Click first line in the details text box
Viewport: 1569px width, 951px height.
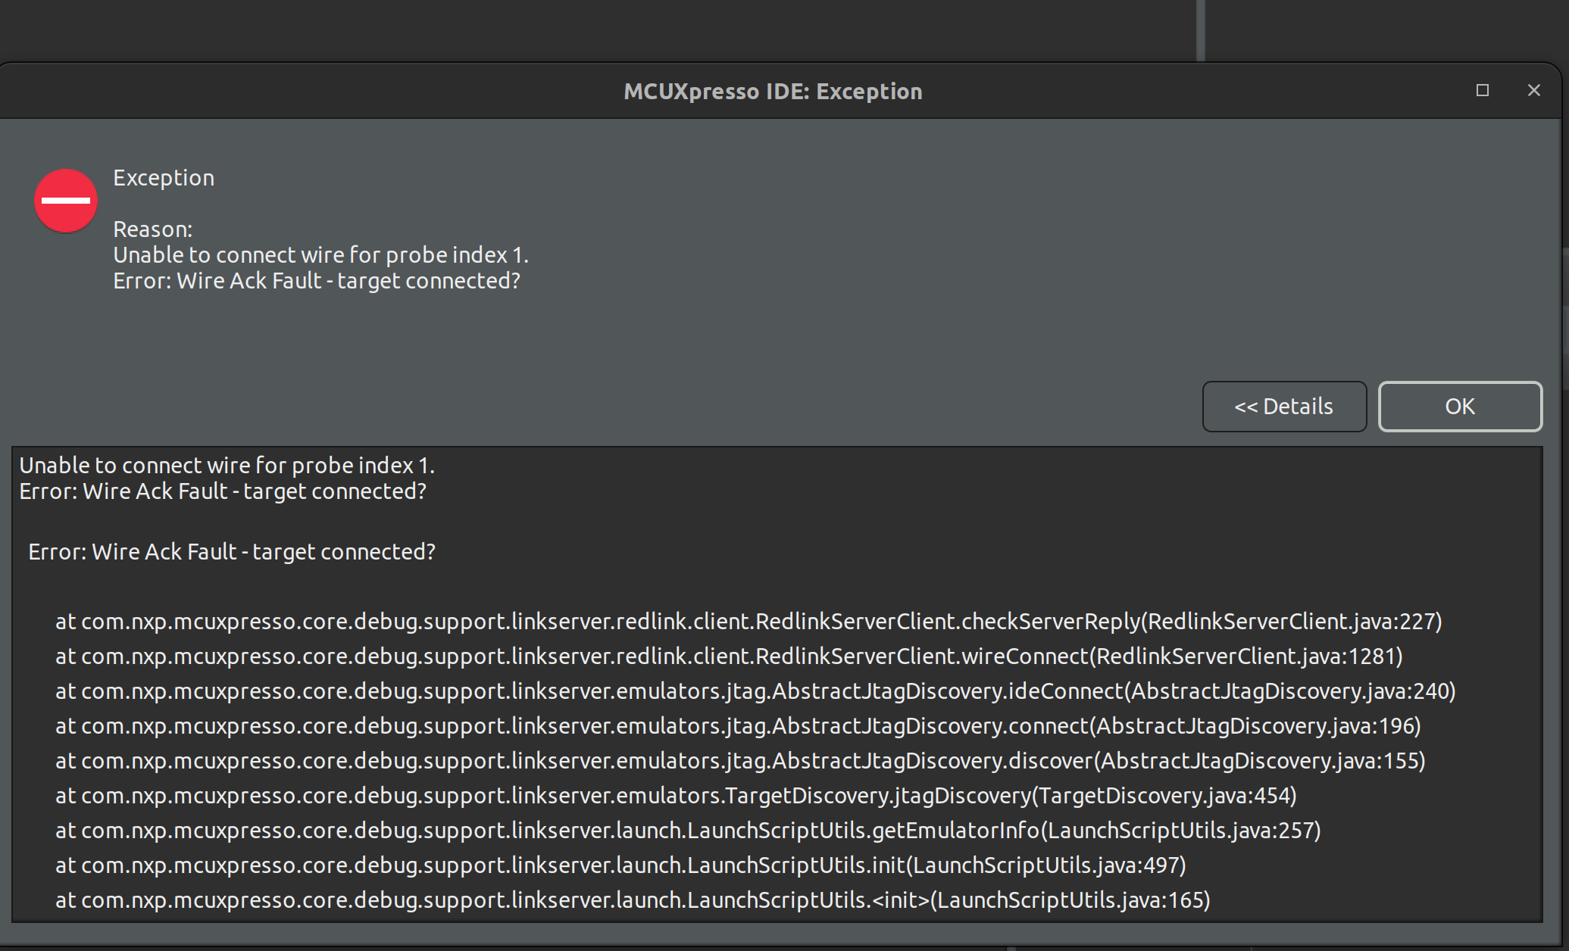(227, 466)
